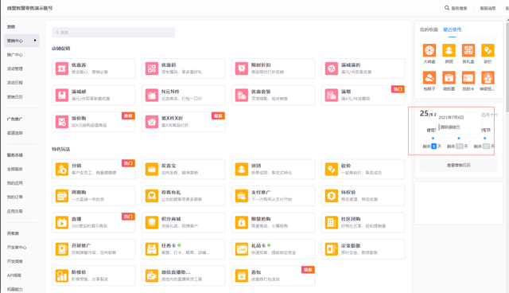Viewport: 509px width, 293px height.
Task: Open the 刮刮卡 scratch-card icon
Action: (468, 78)
